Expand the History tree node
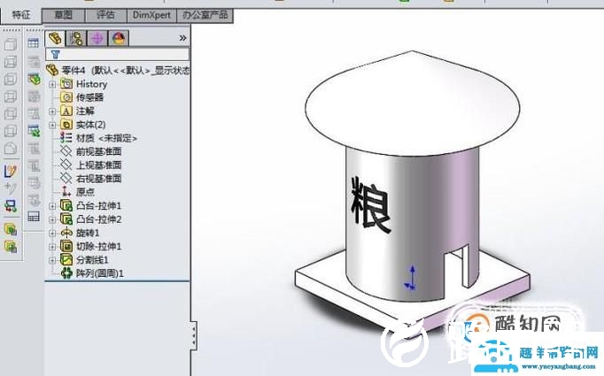The height and width of the screenshot is (376, 604). (52, 84)
